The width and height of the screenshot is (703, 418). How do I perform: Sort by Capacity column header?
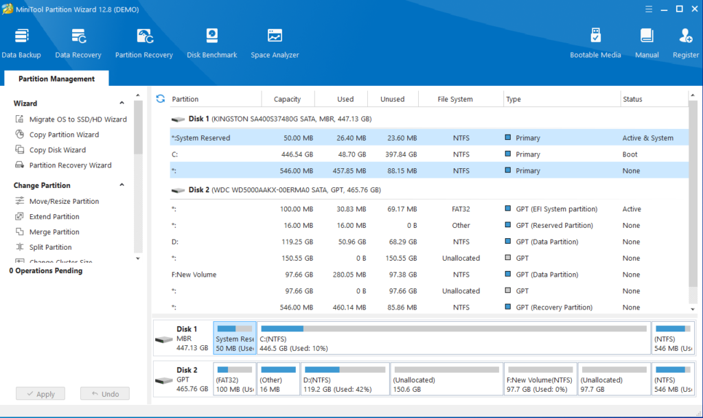coord(288,99)
